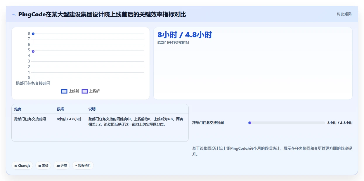Click the chart x-axis label 跨部门任务交接时间
364x181 pixels.
pyautogui.click(x=33, y=83)
